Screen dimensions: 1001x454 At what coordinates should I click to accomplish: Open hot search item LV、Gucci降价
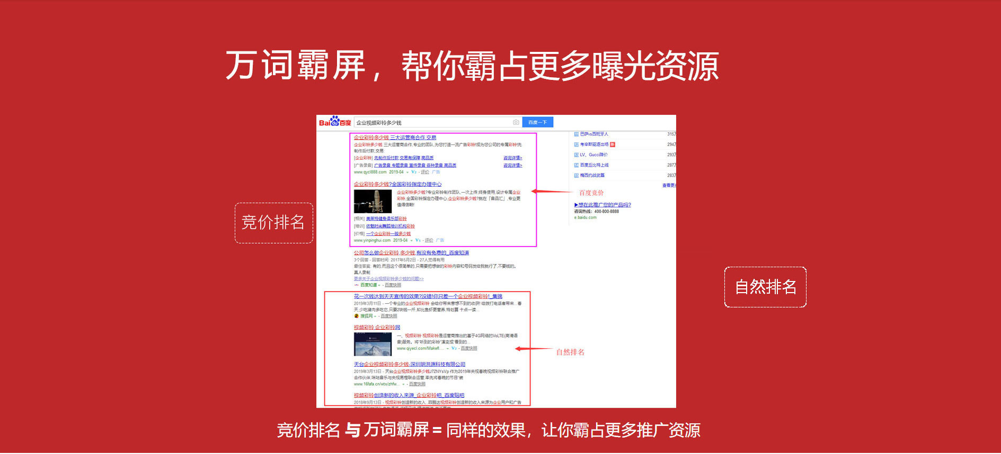[x=593, y=155]
